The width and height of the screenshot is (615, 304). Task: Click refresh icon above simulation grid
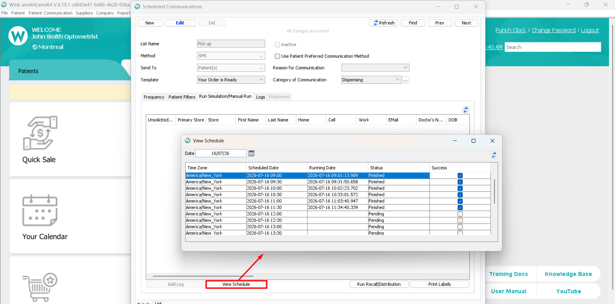point(466,110)
